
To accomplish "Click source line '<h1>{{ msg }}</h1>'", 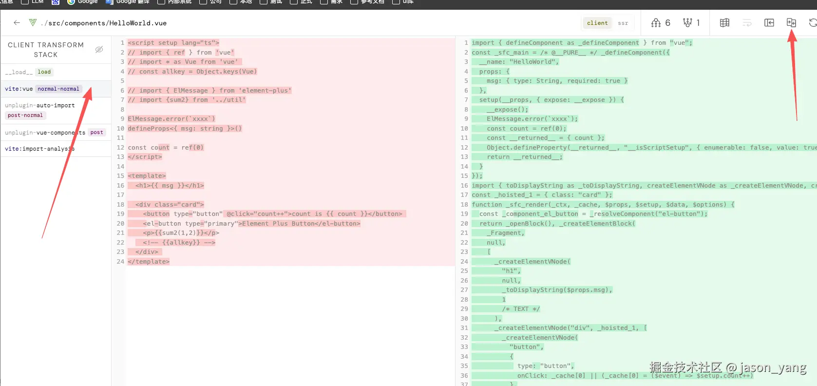I will [x=170, y=186].
